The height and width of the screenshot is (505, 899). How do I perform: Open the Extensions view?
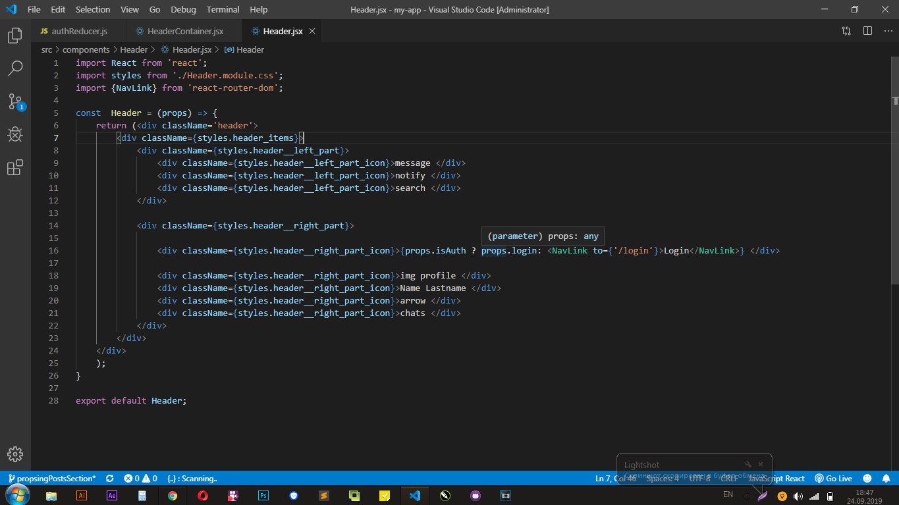click(x=14, y=169)
